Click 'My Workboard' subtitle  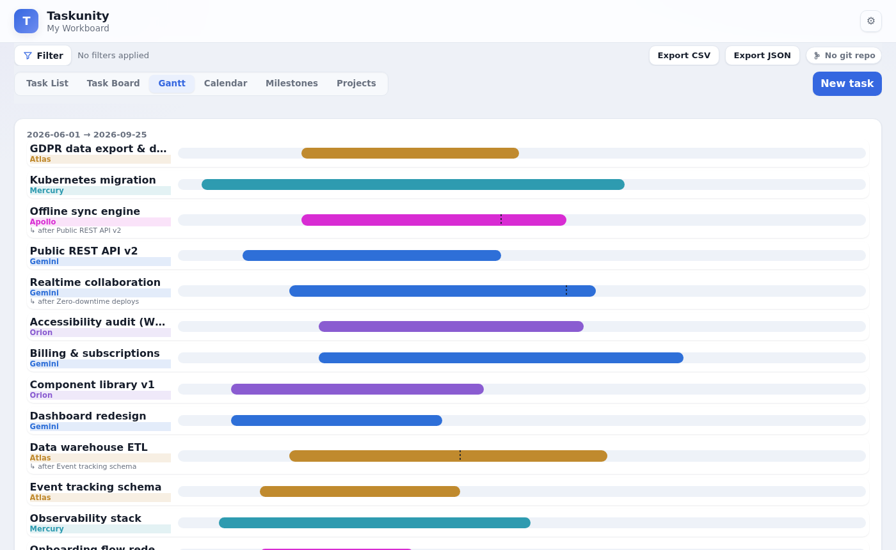(78, 29)
